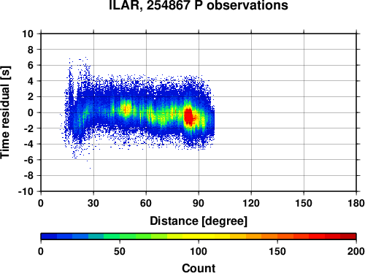Click the colorbar tick label 200

356,251
